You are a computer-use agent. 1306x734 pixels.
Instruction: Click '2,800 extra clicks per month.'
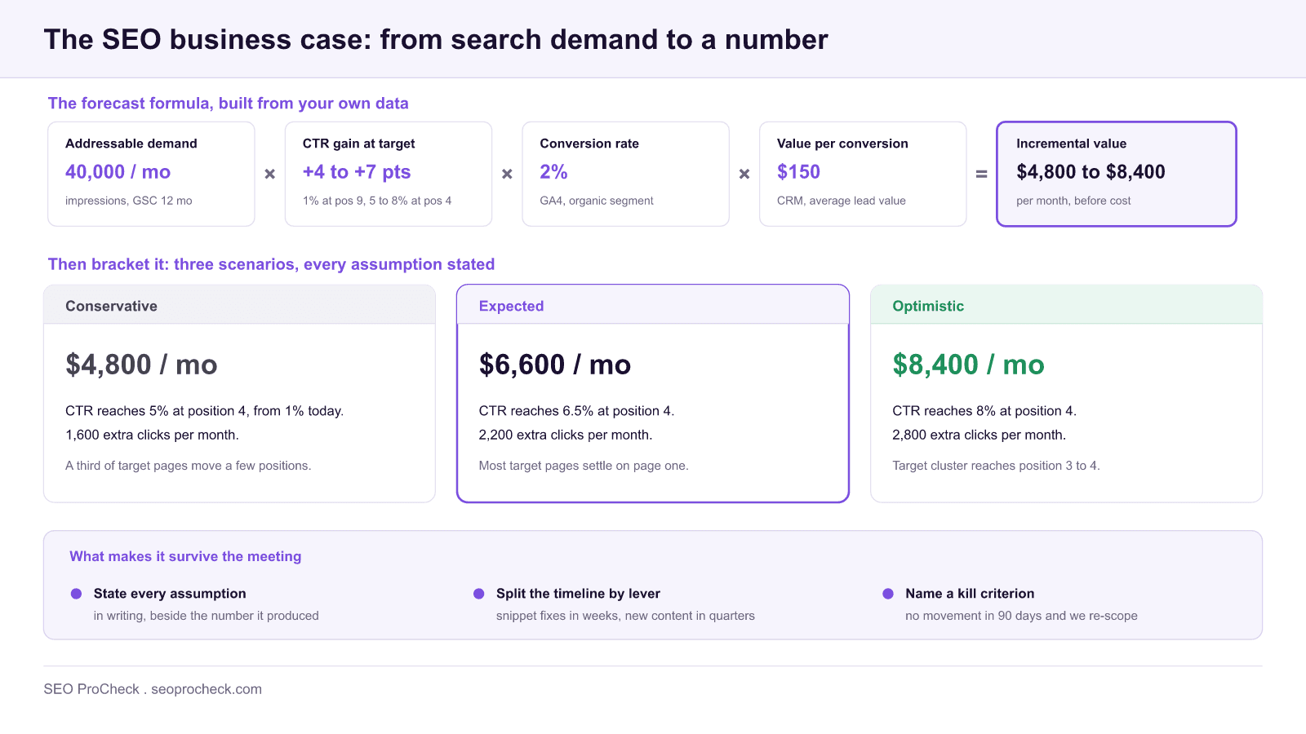pyautogui.click(x=979, y=435)
